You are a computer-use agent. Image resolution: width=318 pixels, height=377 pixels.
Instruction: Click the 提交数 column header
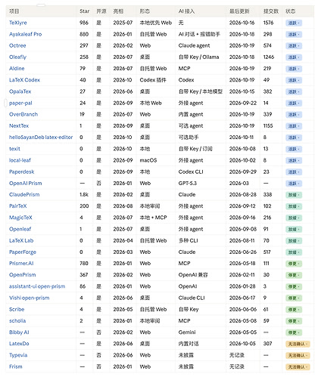coord(271,11)
